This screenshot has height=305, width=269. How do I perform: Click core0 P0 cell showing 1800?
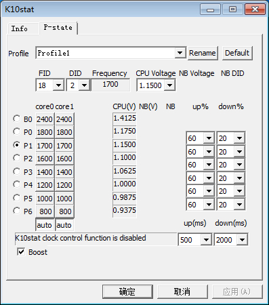pos(45,132)
